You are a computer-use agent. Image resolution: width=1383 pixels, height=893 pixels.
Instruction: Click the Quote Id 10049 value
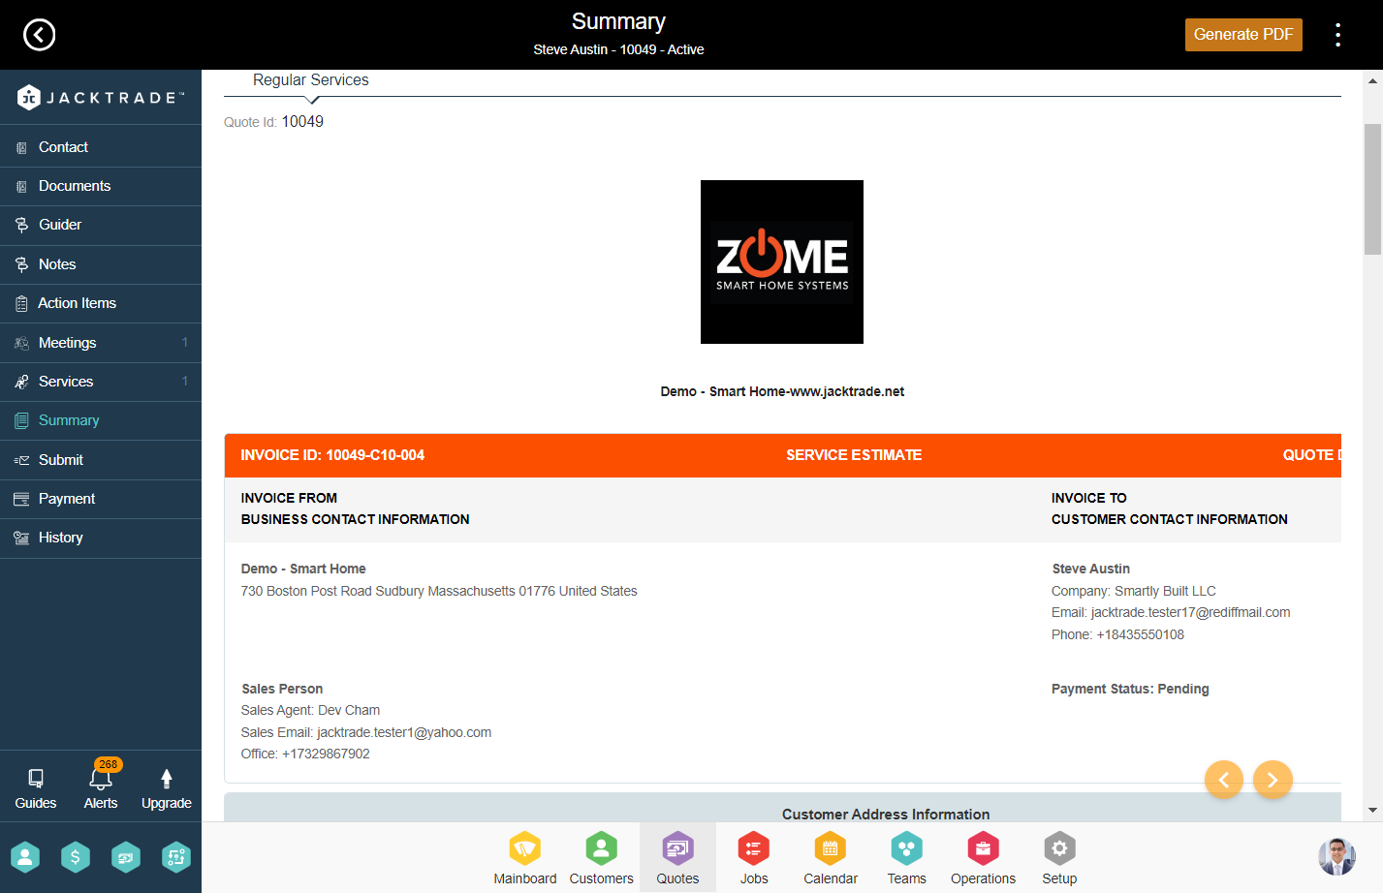(302, 122)
